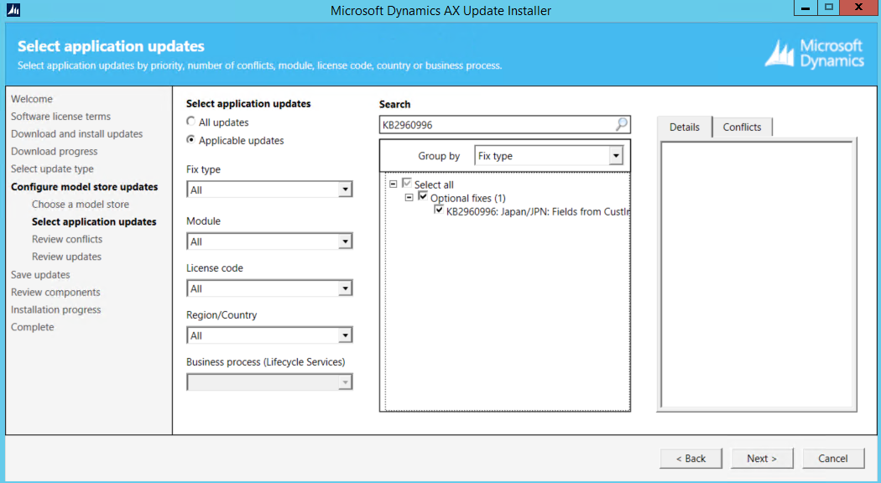The image size is (881, 483).
Task: Open the Group by dropdown
Action: click(616, 157)
